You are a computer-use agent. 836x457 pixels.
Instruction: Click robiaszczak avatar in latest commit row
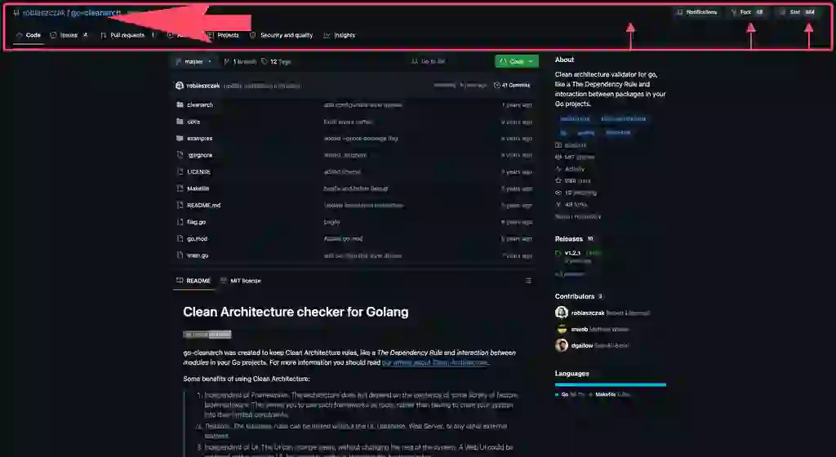click(x=180, y=85)
